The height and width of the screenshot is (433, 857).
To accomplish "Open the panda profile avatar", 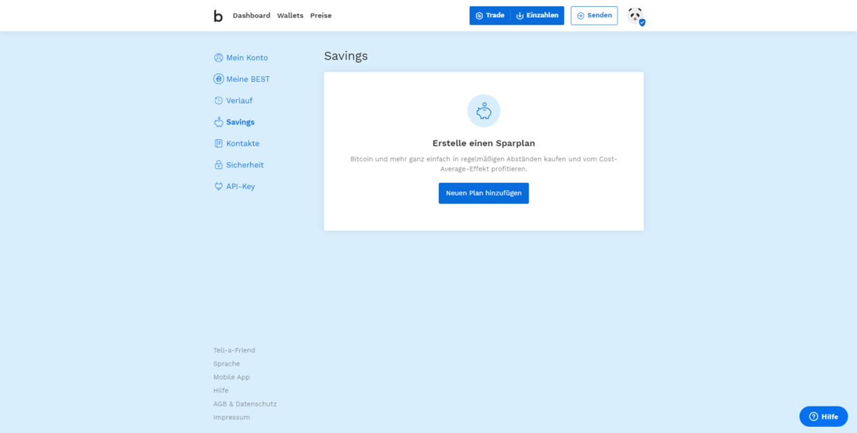I will pyautogui.click(x=635, y=15).
